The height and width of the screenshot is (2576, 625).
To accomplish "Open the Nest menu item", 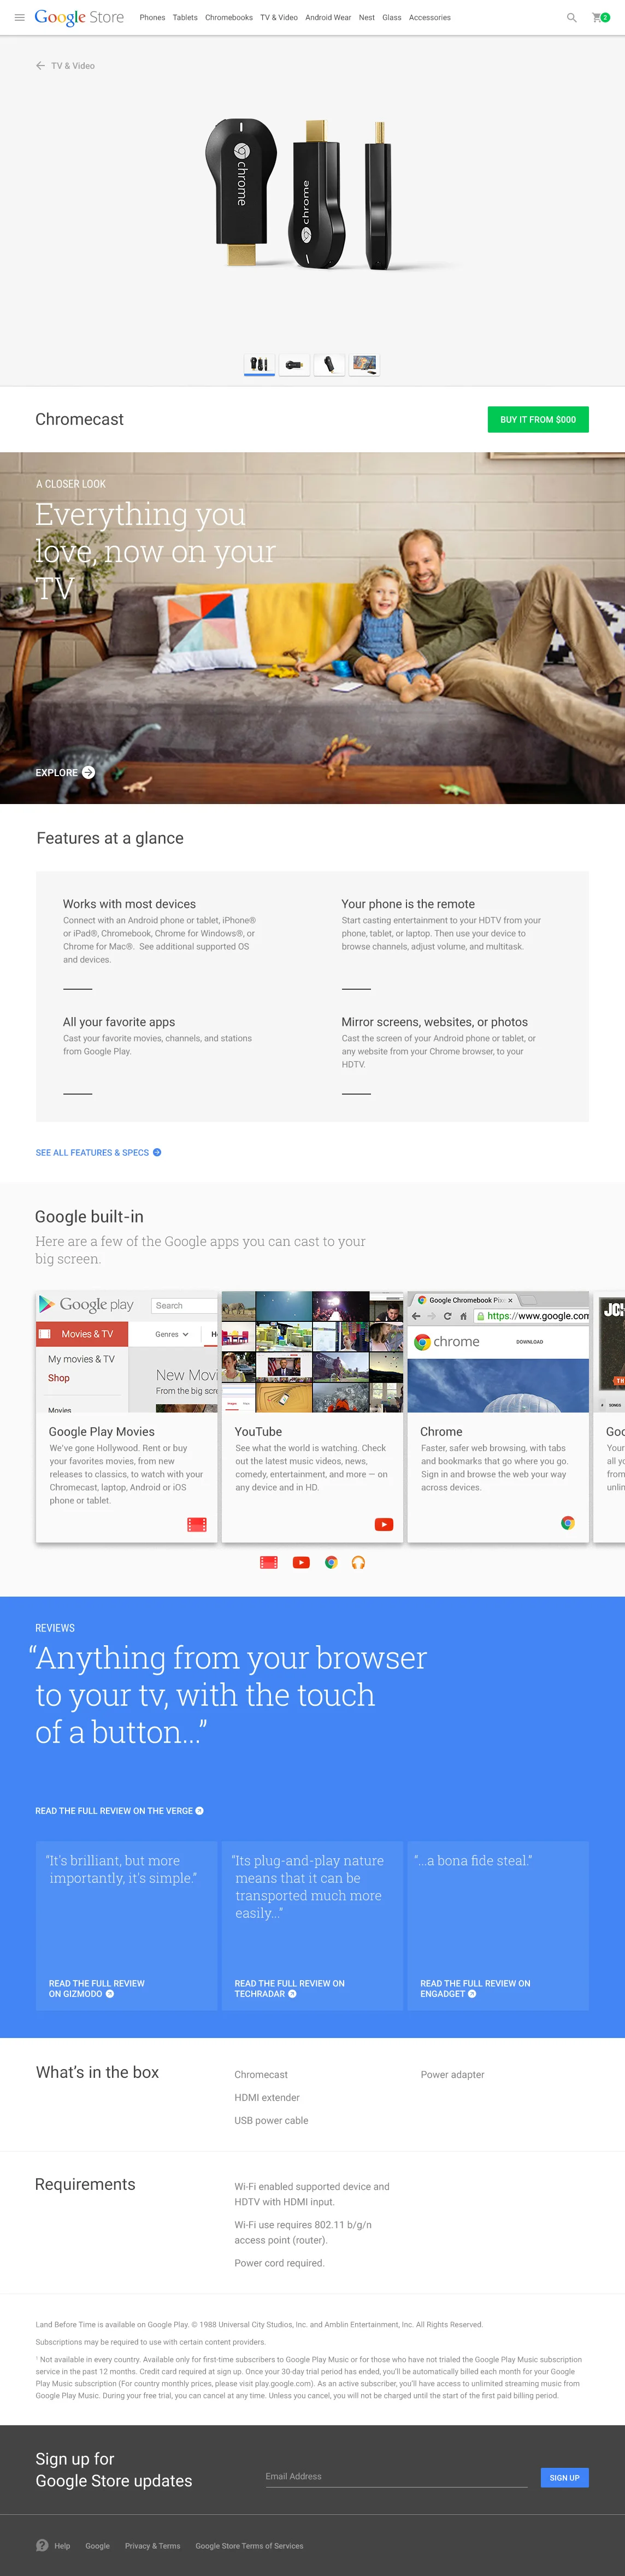I will pos(367,17).
